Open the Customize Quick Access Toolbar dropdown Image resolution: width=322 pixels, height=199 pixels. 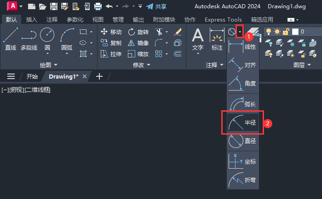click(140, 6)
